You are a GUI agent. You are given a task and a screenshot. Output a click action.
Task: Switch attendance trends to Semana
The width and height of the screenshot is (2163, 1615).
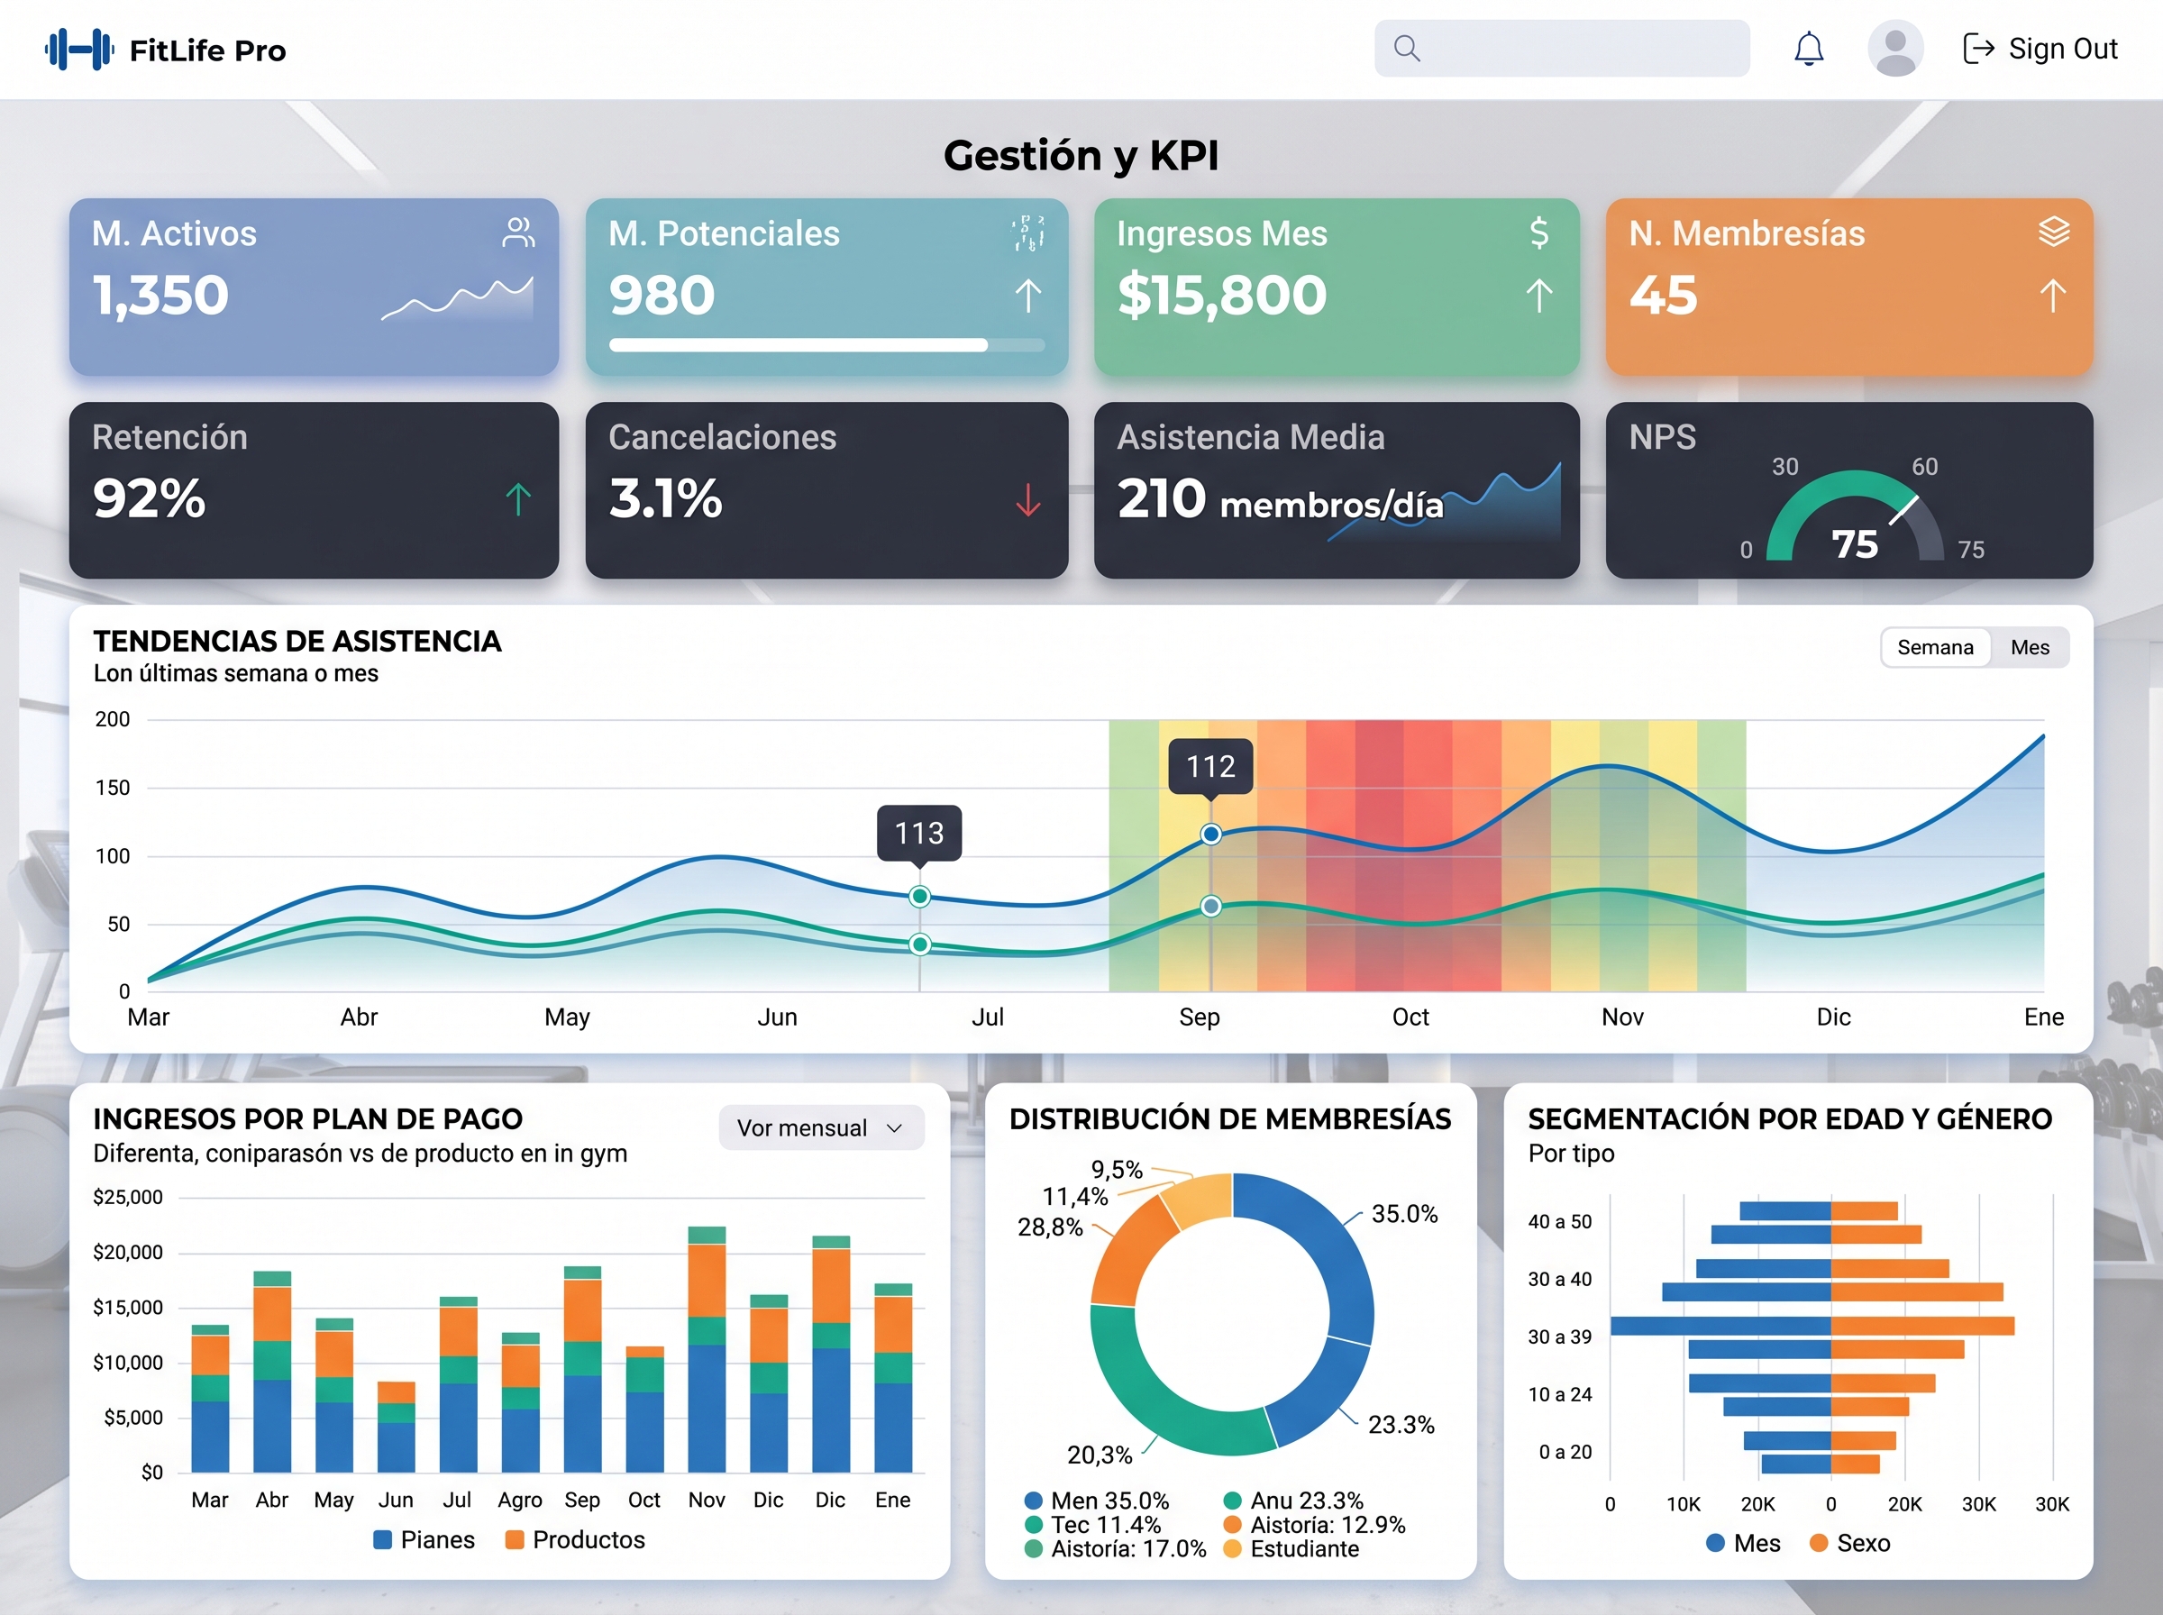point(1935,647)
